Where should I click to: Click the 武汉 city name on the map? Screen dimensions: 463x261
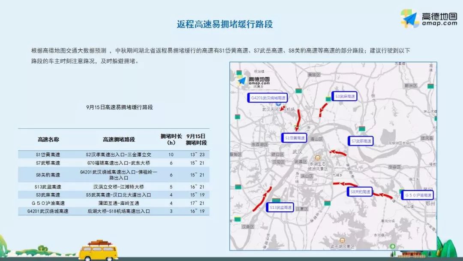pos(297,152)
